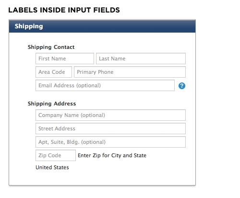The image size is (240, 198).
Task: Focus the First Name field
Action: (x=65, y=58)
